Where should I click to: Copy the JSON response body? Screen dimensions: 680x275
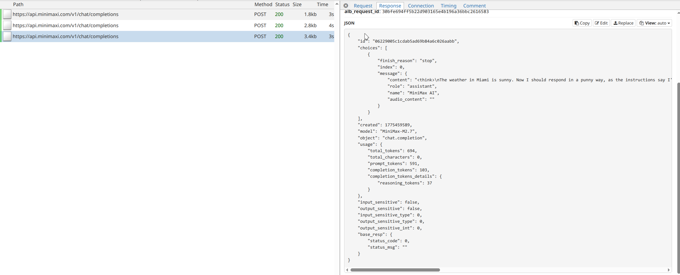[x=582, y=23]
